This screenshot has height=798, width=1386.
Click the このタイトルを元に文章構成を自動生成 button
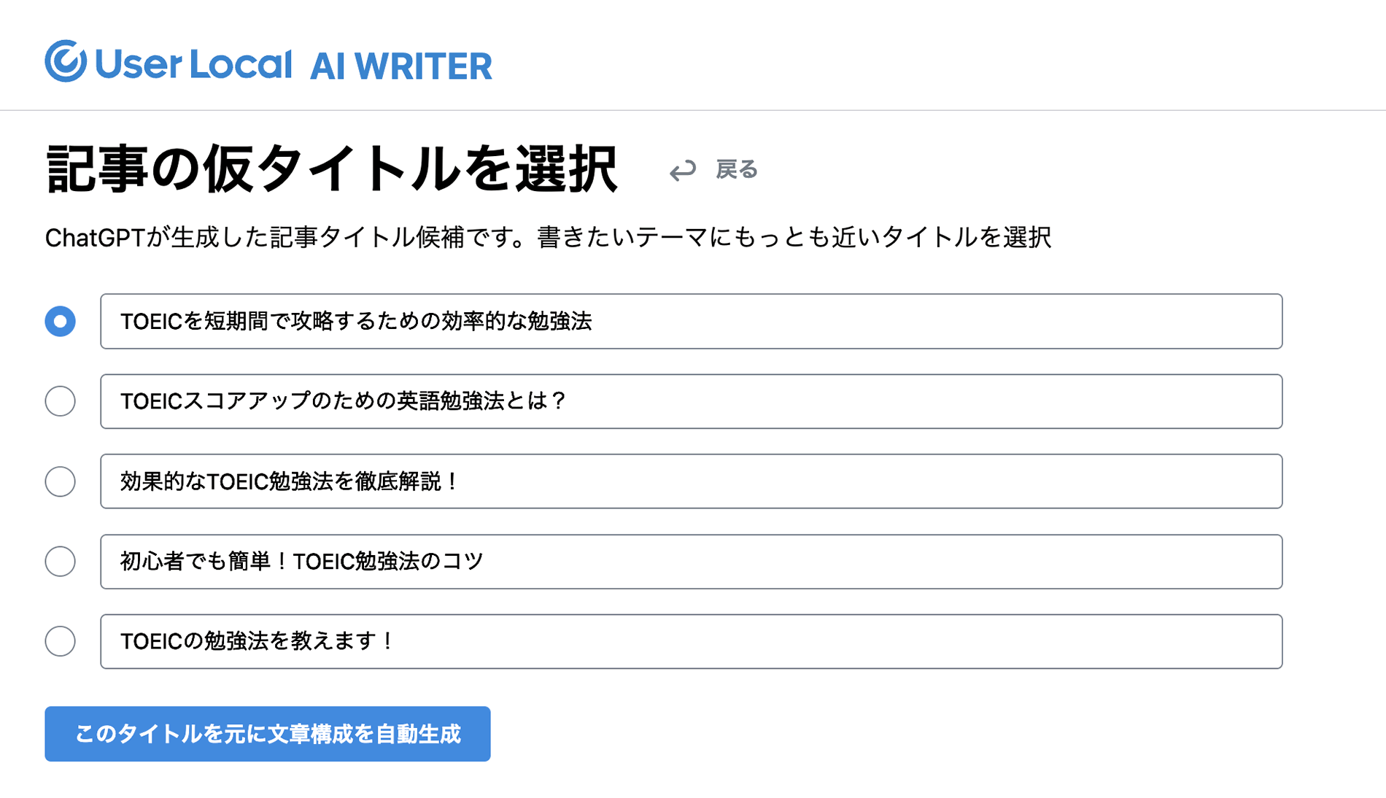point(268,735)
